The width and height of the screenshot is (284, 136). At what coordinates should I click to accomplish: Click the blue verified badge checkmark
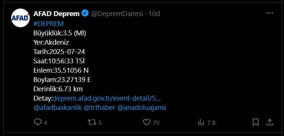(85, 13)
